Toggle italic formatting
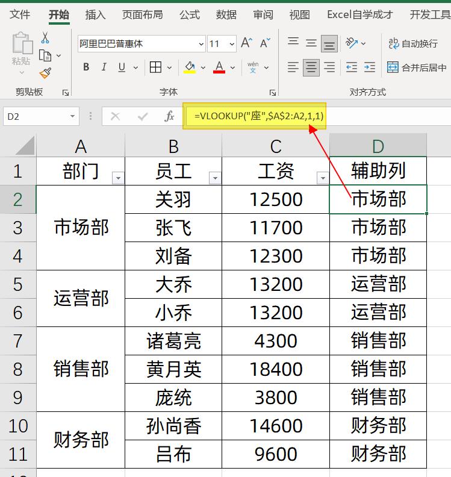This screenshot has height=477, width=451. coord(104,67)
